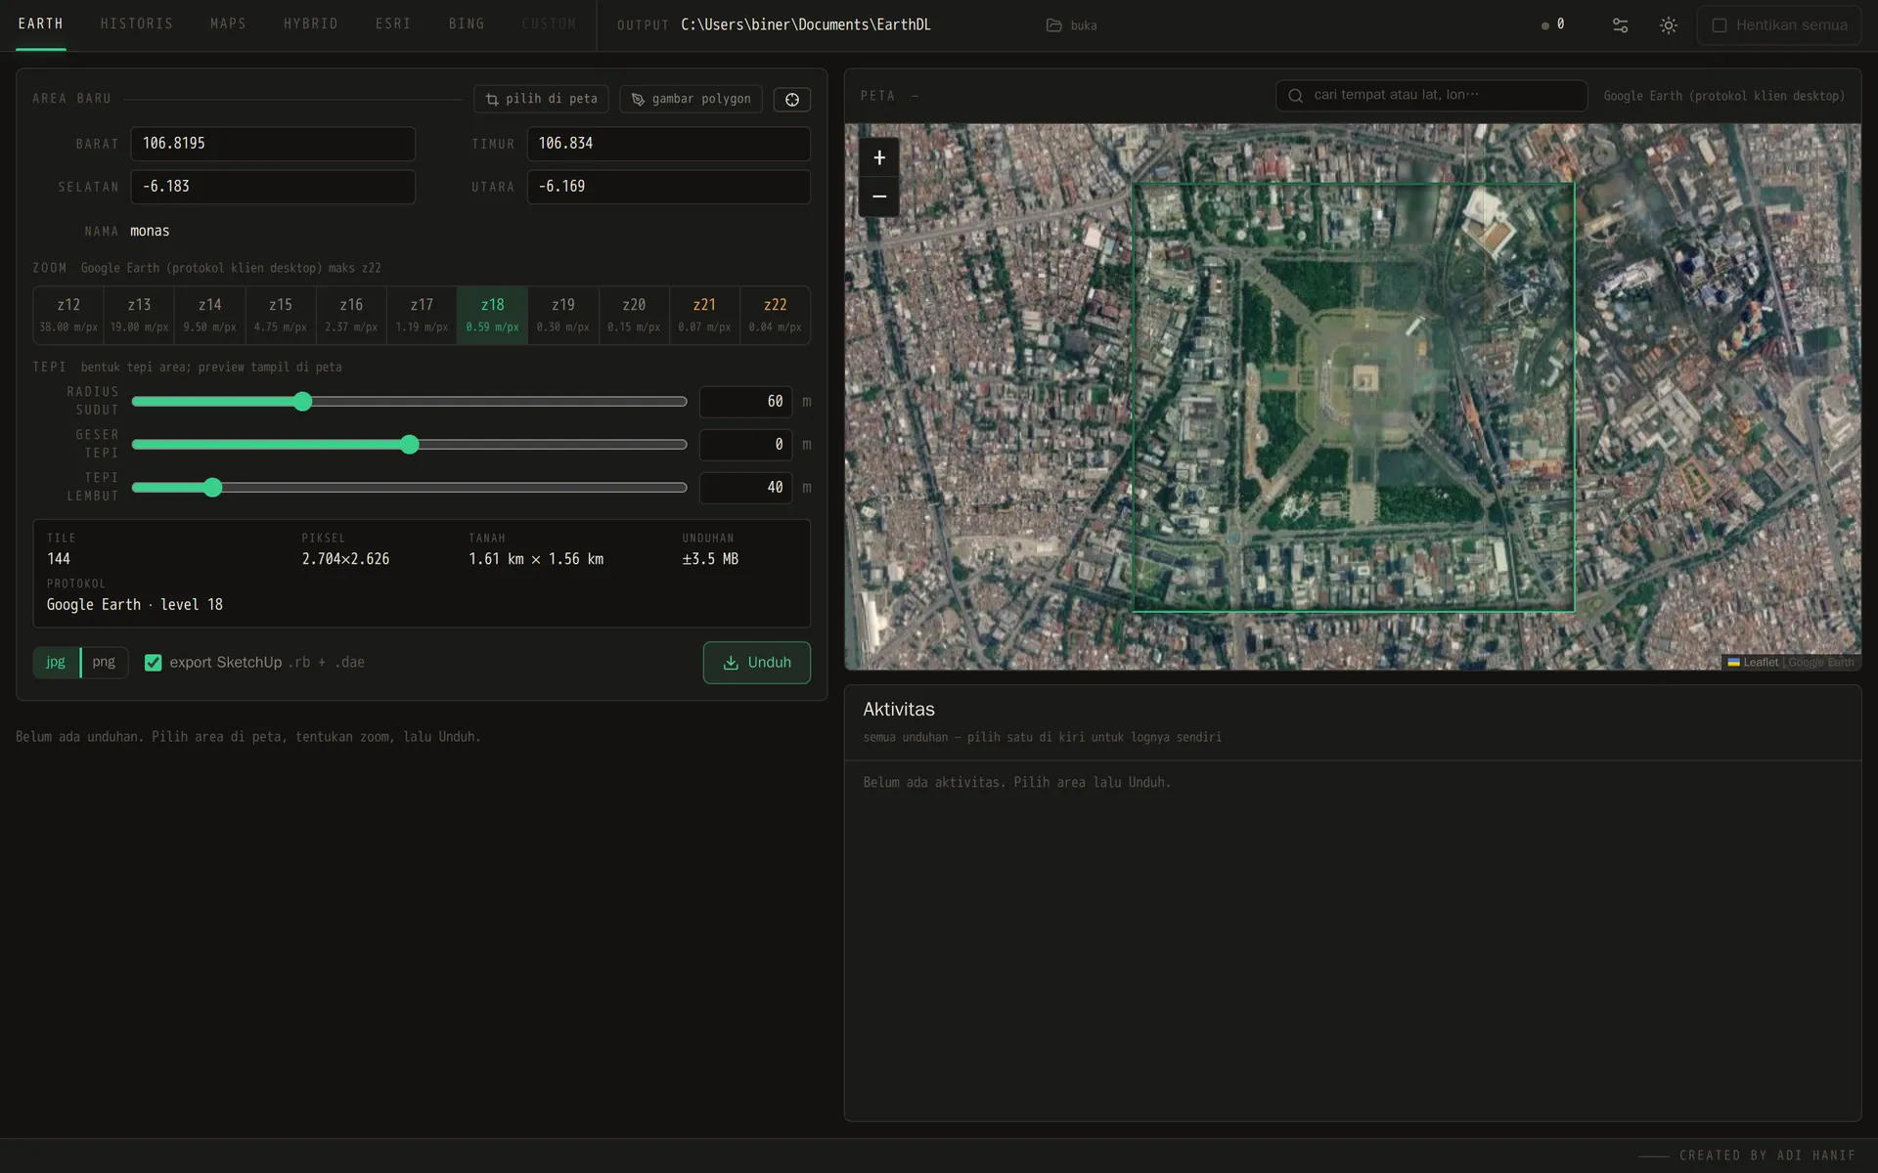Viewport: 1878px width, 1173px height.
Task: Open the CUSTOM tab
Action: pos(549,24)
